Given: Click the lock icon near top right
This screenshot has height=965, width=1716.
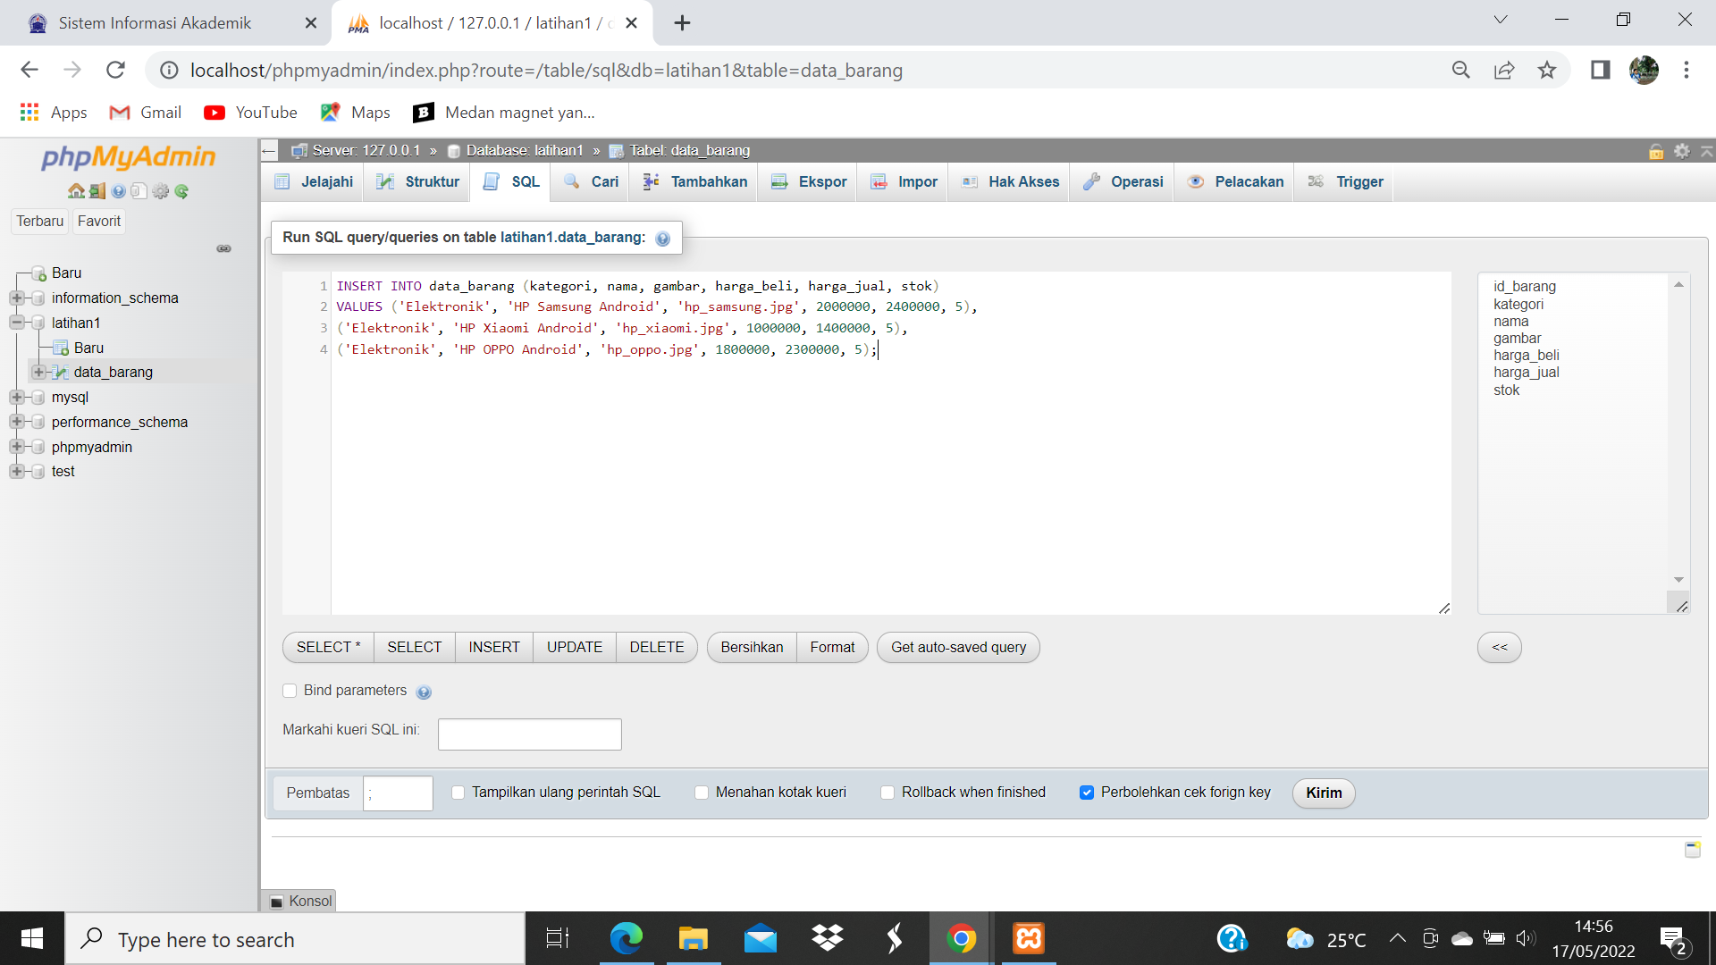Looking at the screenshot, I should (1656, 152).
